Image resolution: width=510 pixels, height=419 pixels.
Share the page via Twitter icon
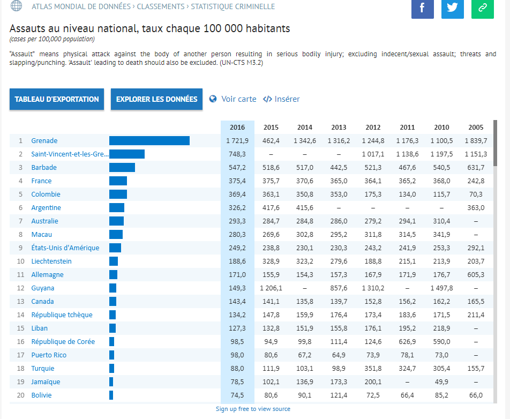452,8
